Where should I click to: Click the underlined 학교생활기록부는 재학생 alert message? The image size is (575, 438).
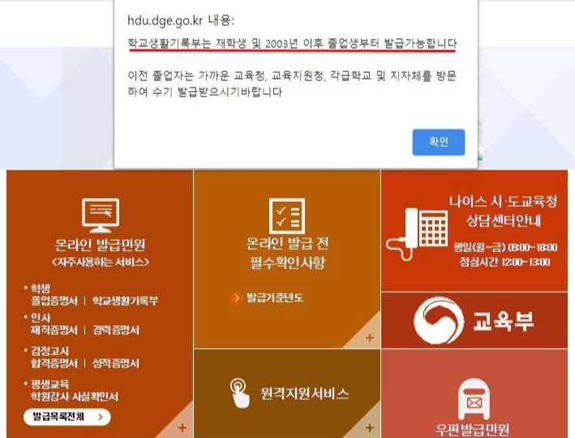pos(292,43)
